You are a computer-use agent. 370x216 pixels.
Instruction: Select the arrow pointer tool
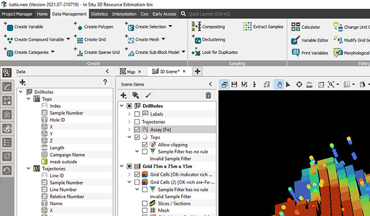pos(288,84)
